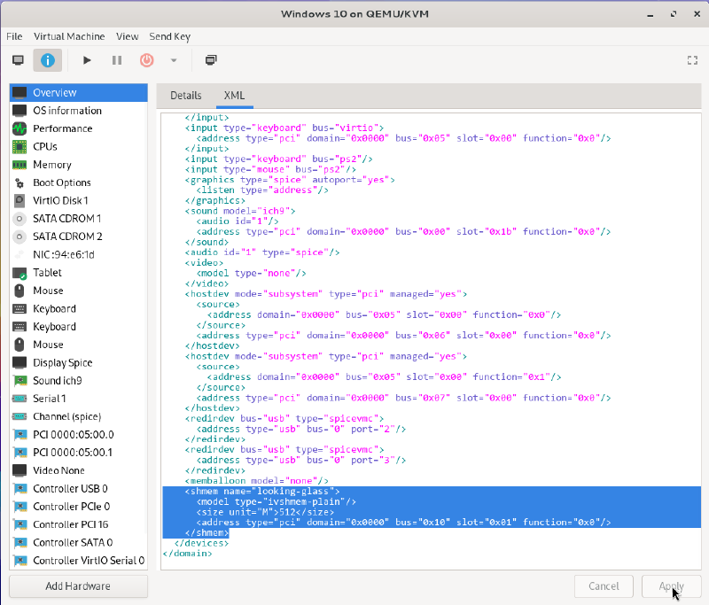The image size is (709, 605).
Task: Click the sound model ich9 line
Action: [x=240, y=211]
